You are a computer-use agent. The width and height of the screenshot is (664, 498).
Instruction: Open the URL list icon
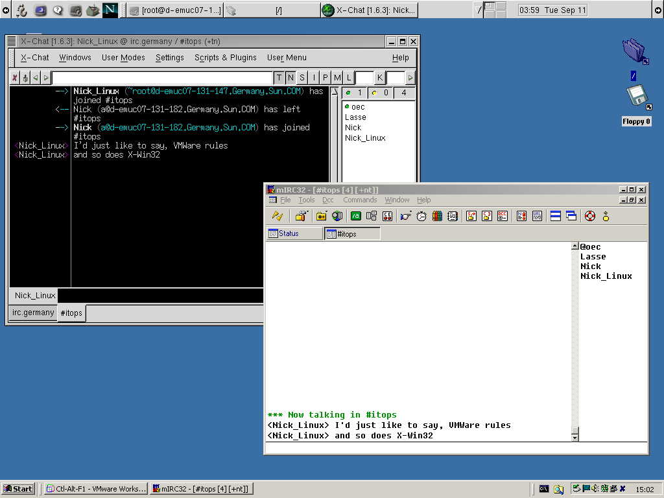point(537,216)
